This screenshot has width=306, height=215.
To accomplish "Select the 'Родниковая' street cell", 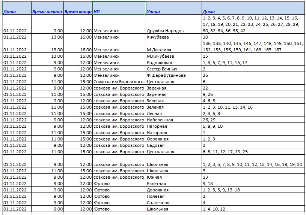I will (x=173, y=63).
